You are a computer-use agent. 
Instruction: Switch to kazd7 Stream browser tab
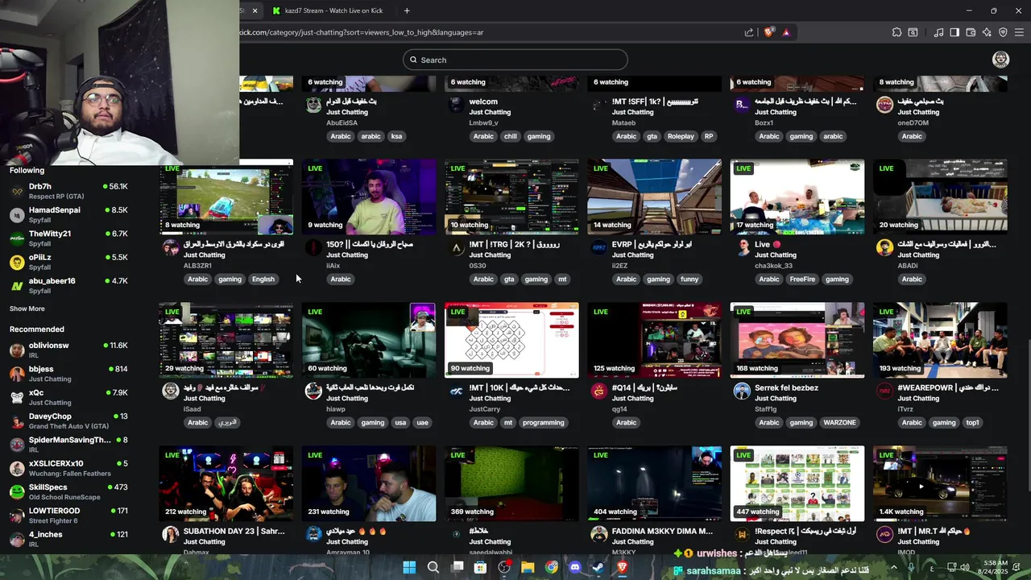pyautogui.click(x=333, y=10)
